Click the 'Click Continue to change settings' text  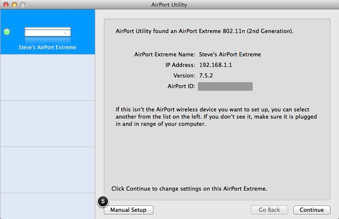tap(189, 188)
